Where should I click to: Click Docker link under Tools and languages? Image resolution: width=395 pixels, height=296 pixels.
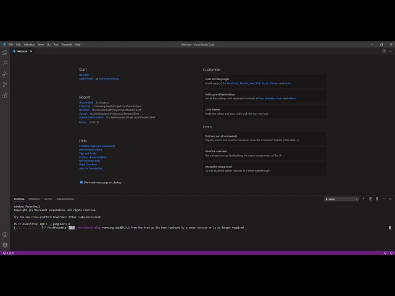pyautogui.click(x=274, y=83)
